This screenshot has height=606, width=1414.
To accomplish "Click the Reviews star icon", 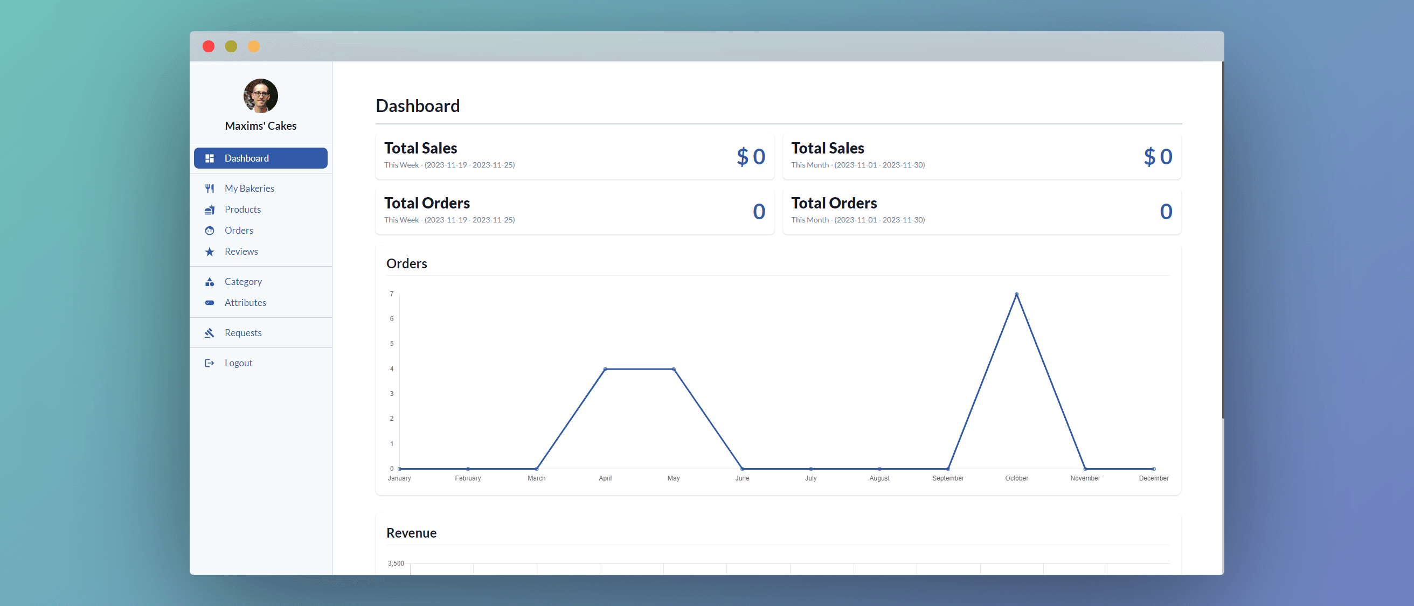I will 210,252.
